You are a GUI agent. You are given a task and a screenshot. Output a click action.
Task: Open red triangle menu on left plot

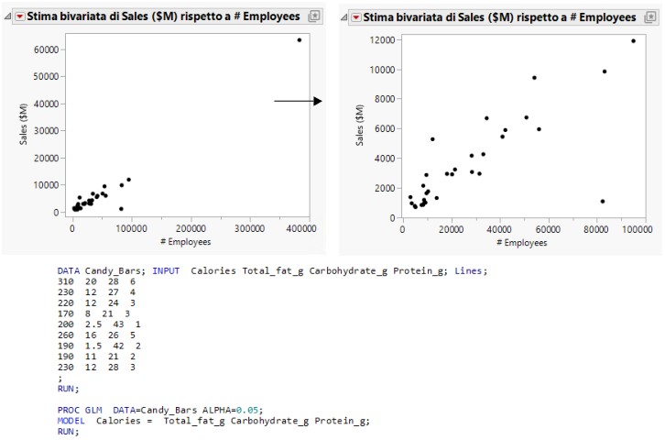[19, 17]
